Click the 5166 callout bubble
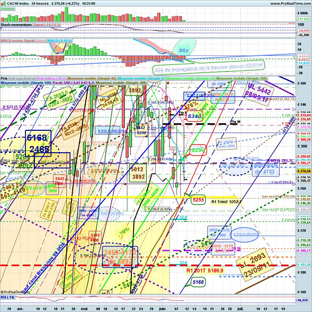The height and width of the screenshot is (312, 312). (x=198, y=282)
